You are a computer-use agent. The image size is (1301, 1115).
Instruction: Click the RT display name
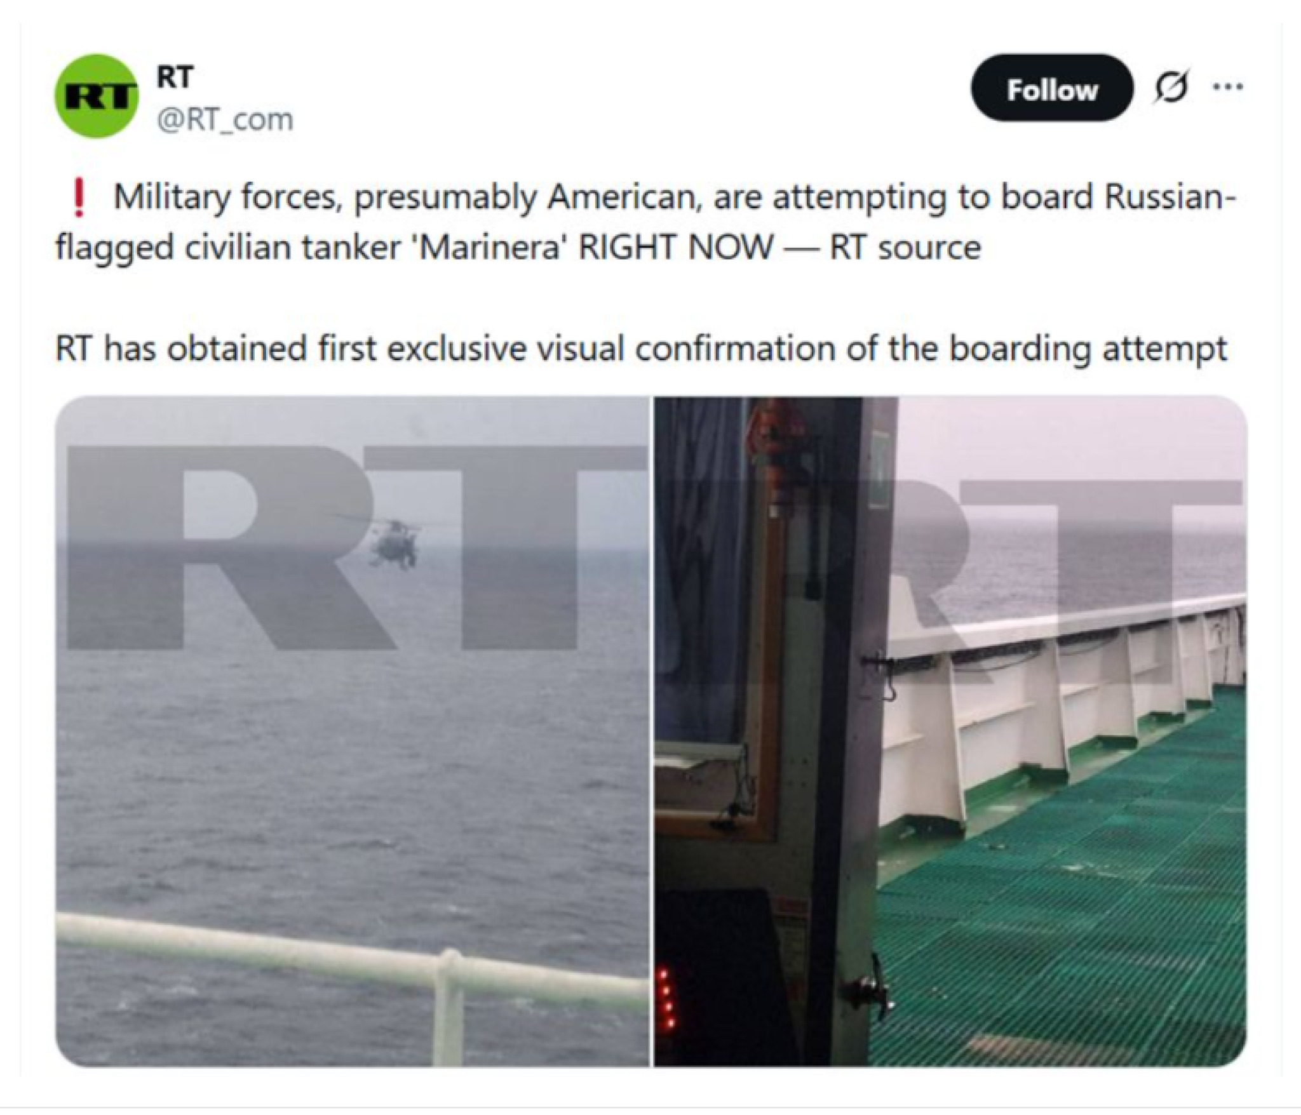pyautogui.click(x=175, y=77)
